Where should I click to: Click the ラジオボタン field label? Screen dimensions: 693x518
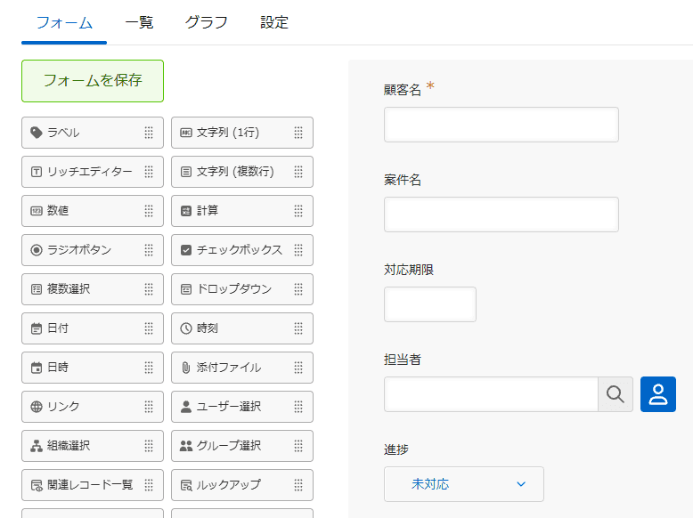pos(79,250)
